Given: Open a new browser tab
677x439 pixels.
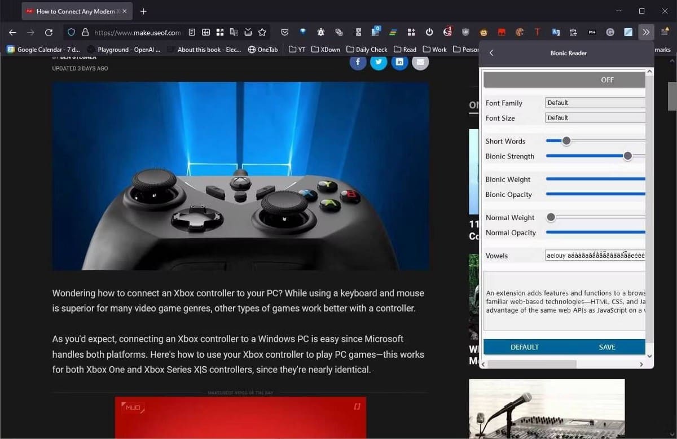Looking at the screenshot, I should tap(143, 11).
